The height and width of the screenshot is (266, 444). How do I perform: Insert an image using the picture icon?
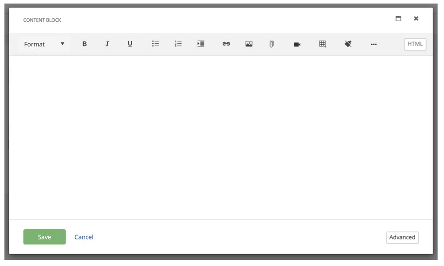(x=249, y=44)
